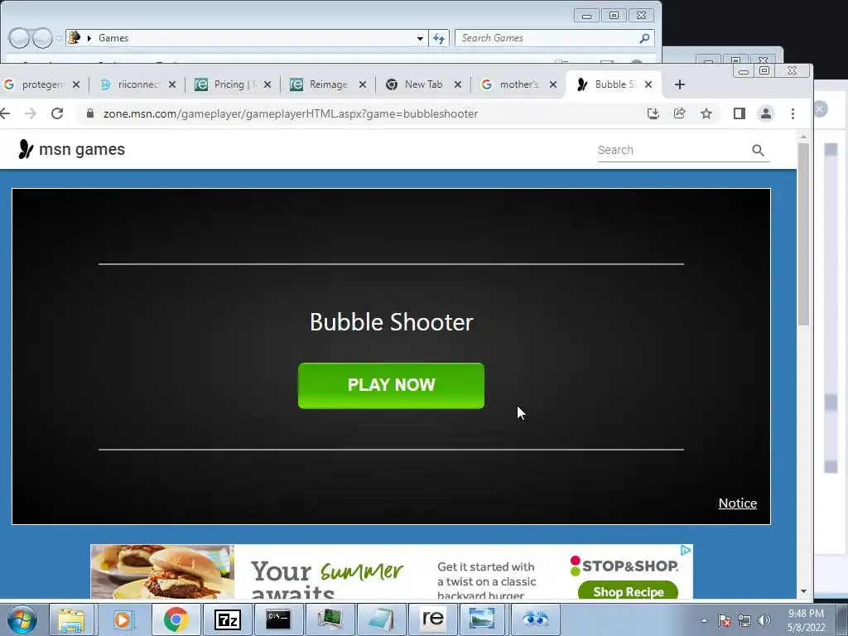Focus the msn games Search field
Viewport: 848px width, 636px height.
(672, 150)
